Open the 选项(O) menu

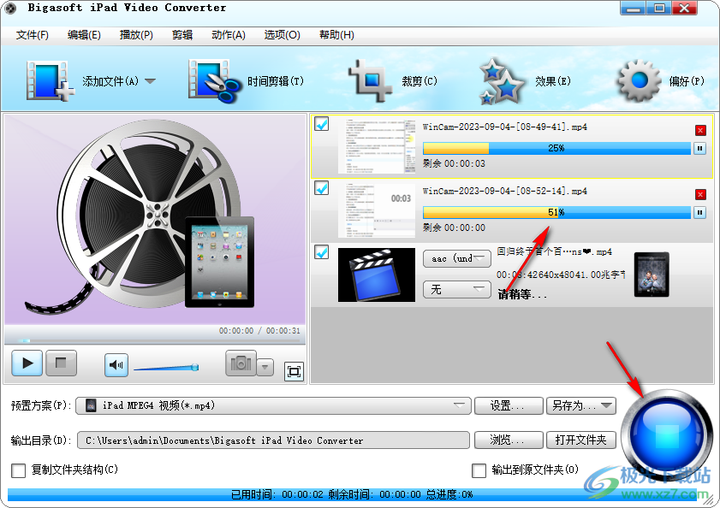[x=282, y=35]
